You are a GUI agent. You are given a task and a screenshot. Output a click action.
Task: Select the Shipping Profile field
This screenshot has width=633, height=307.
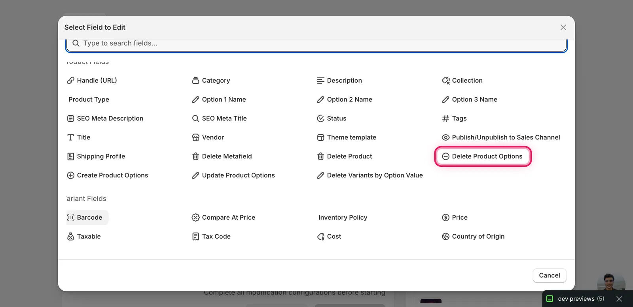[97, 156]
